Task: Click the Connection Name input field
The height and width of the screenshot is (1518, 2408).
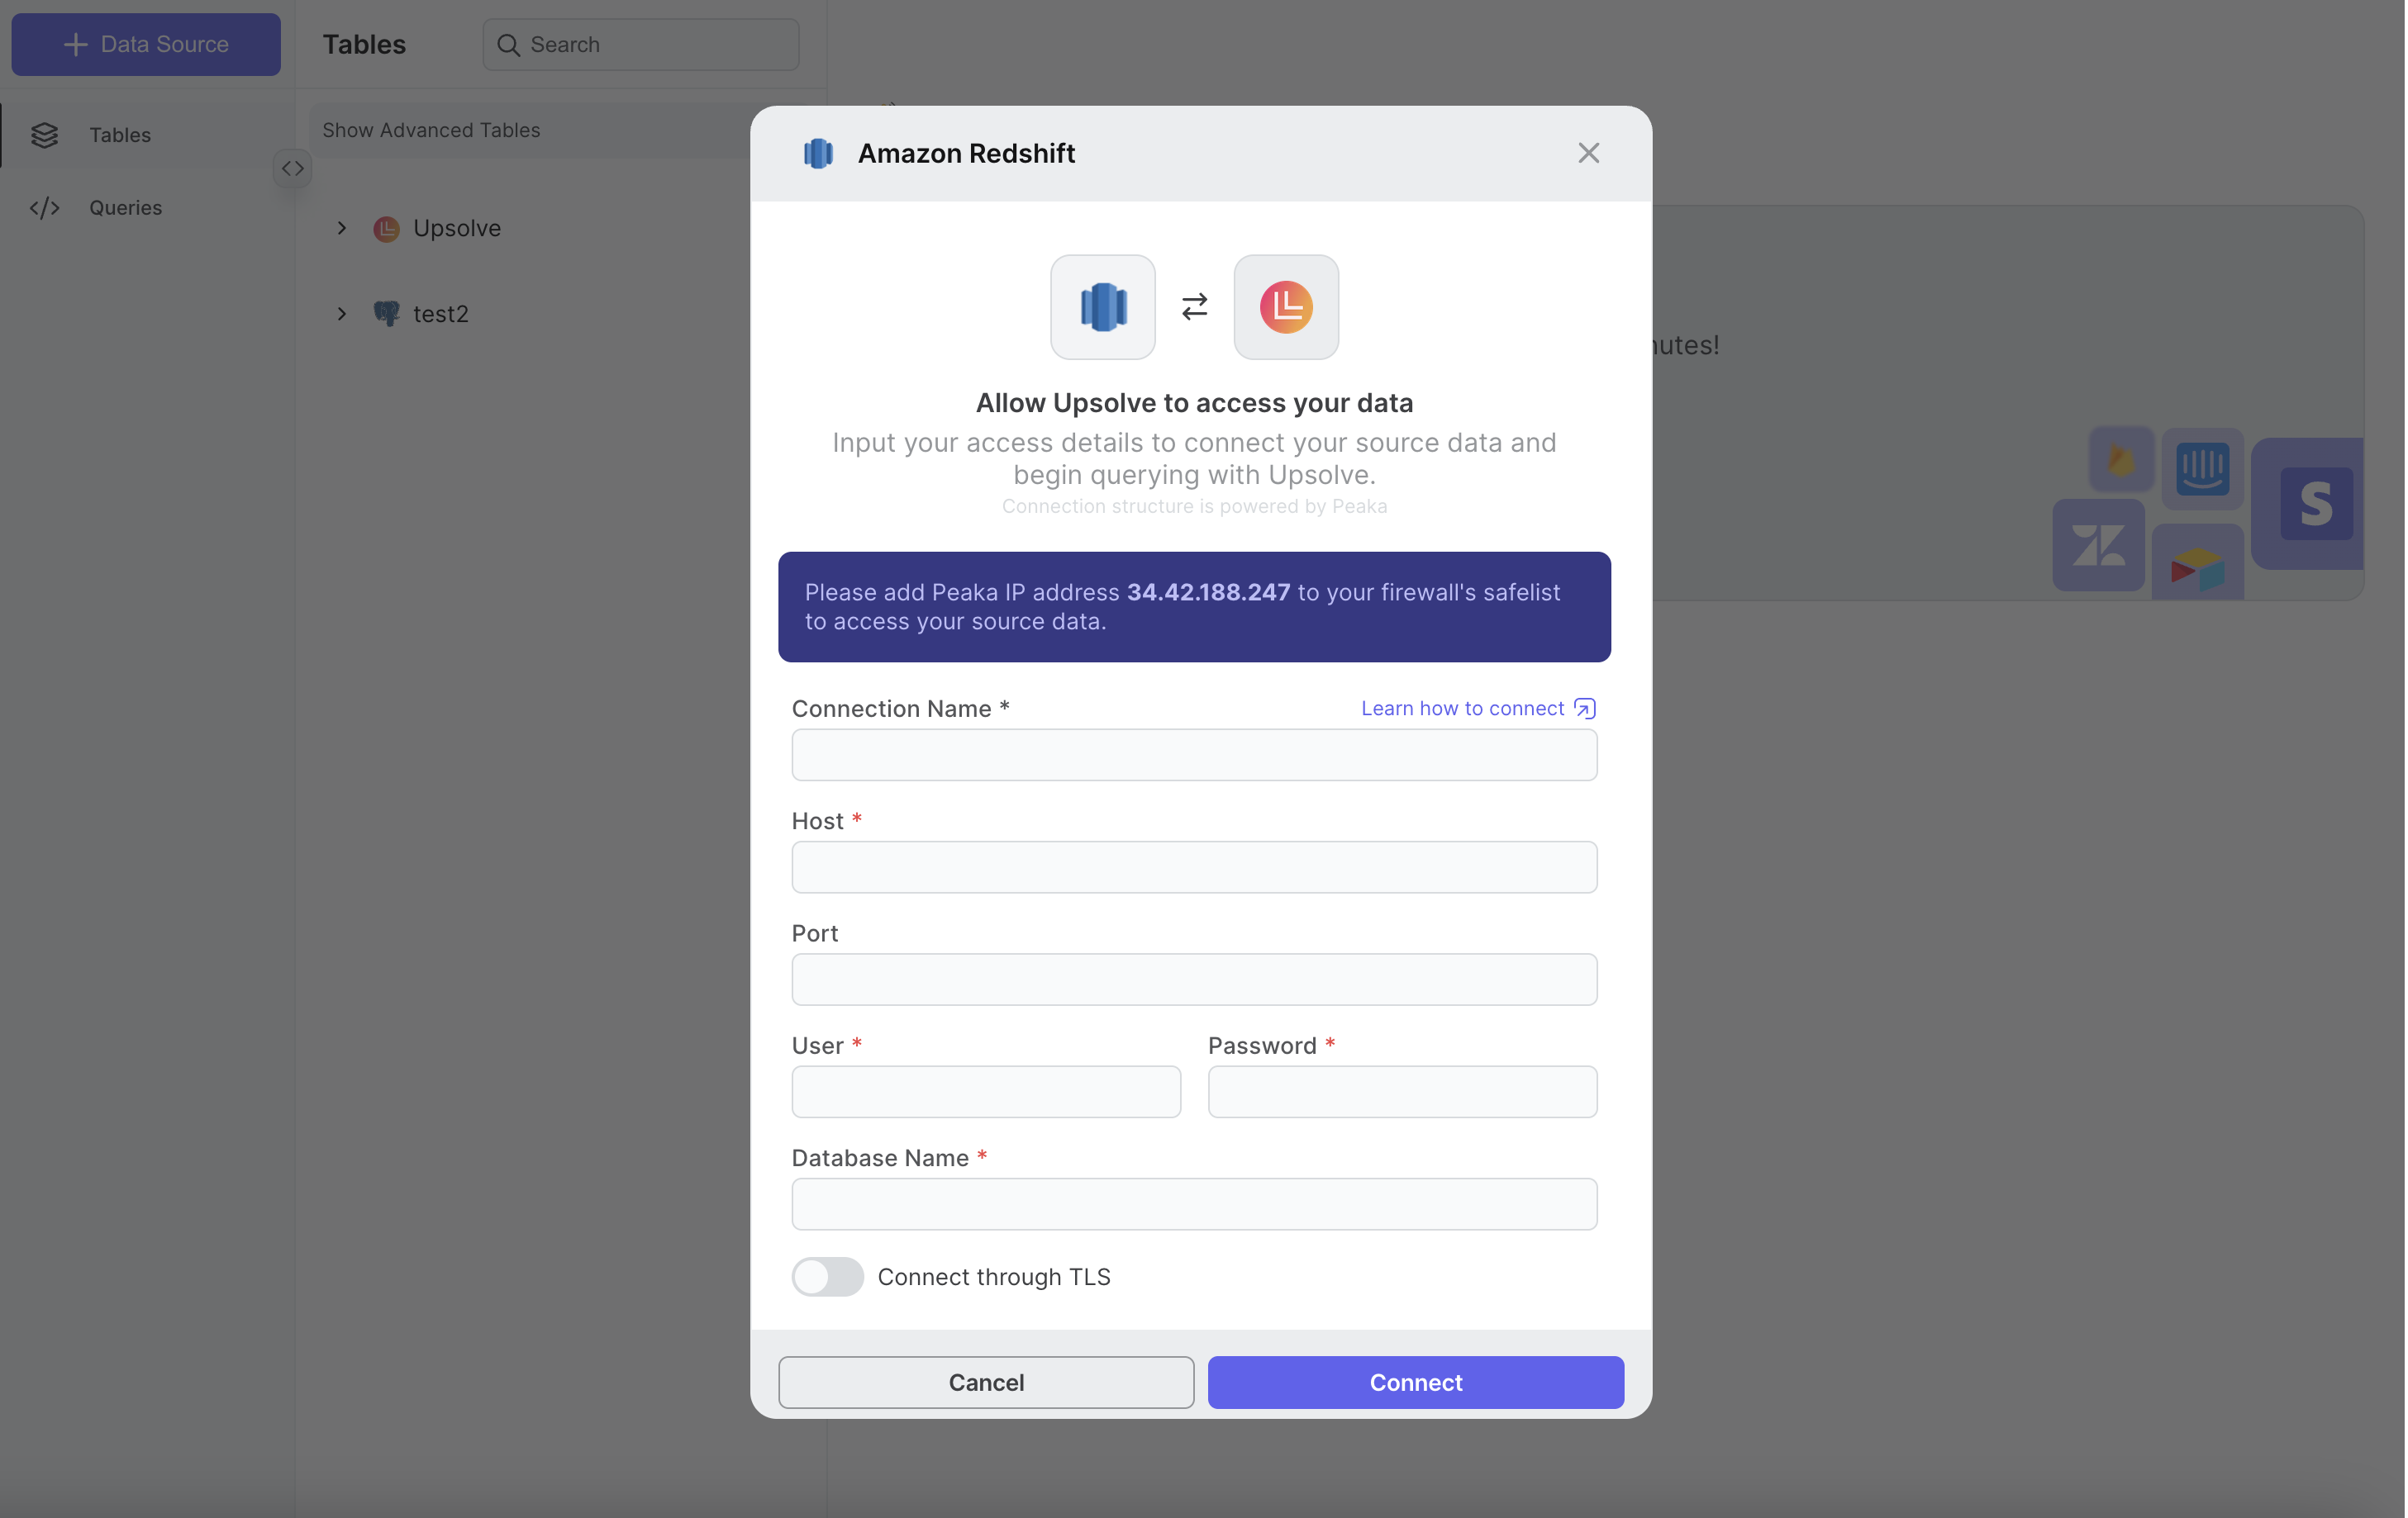Action: tap(1193, 755)
